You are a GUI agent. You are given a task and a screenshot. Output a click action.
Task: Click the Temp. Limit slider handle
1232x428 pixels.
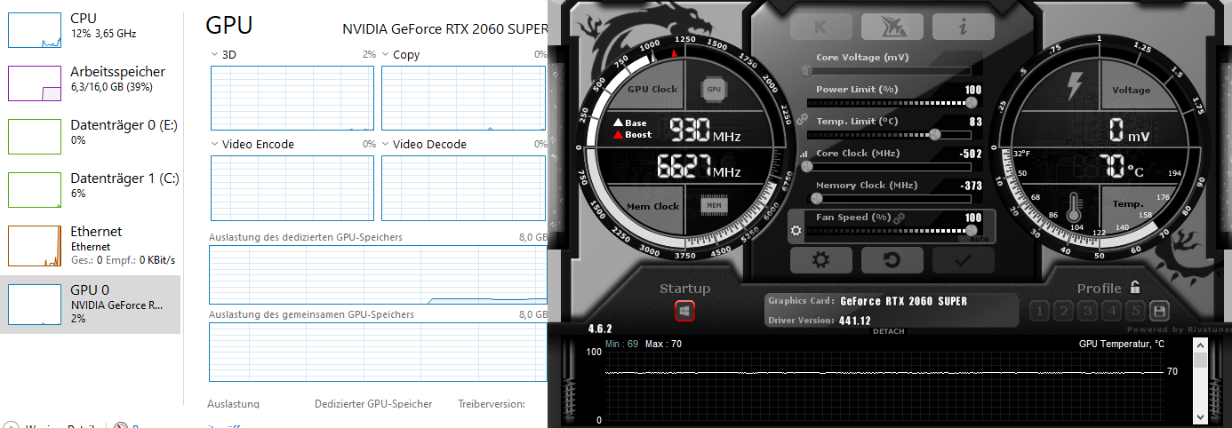coord(934,134)
